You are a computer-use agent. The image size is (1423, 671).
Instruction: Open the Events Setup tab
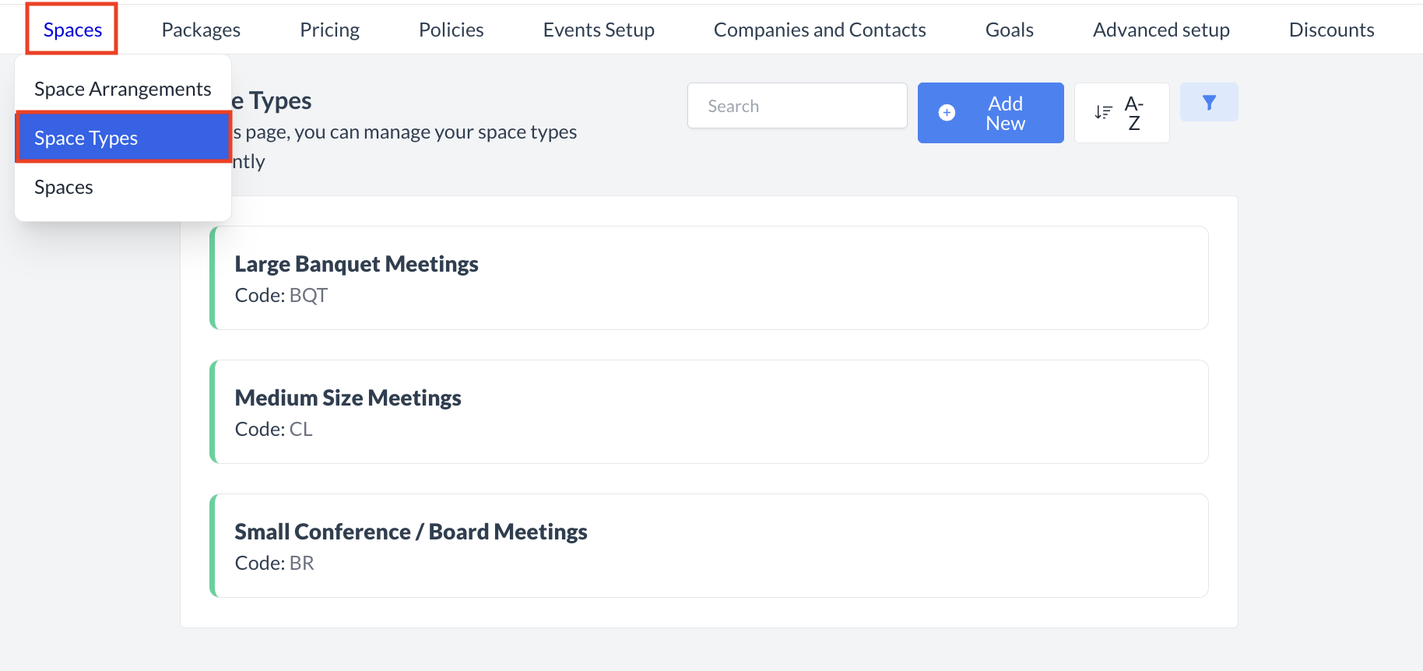pos(598,30)
